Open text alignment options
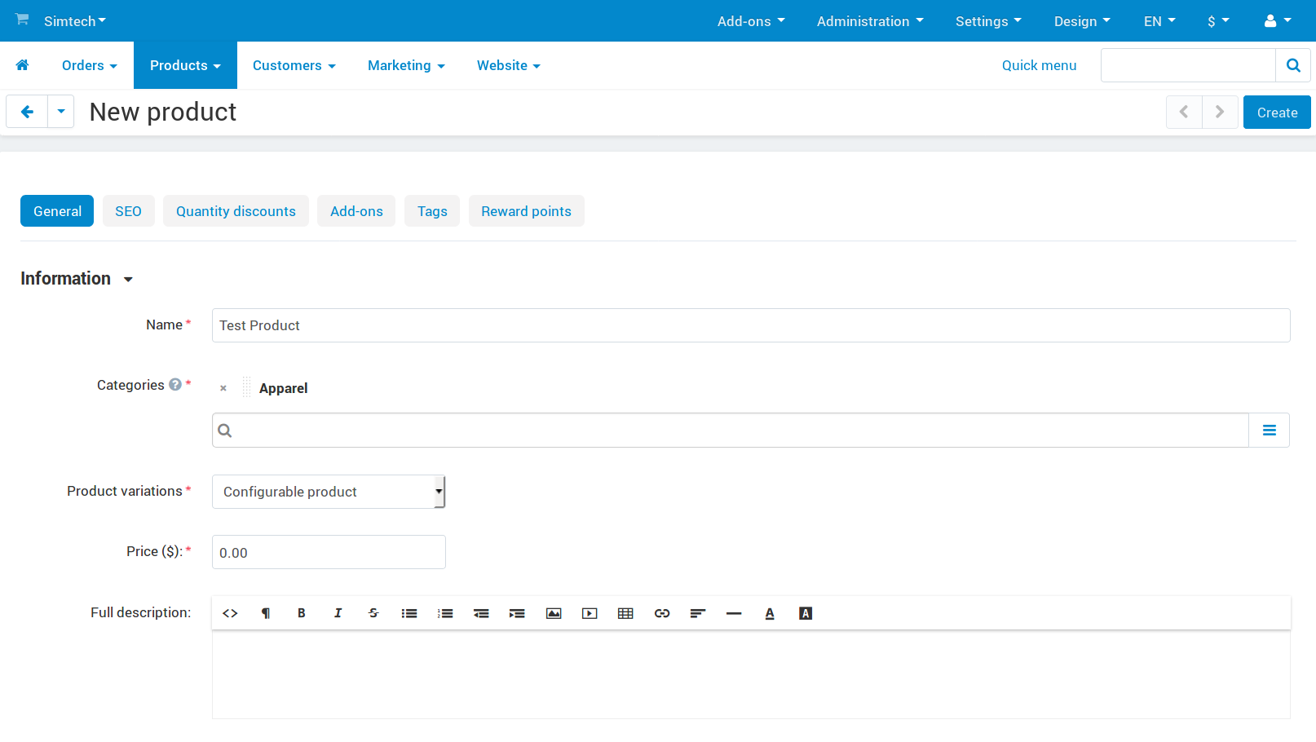This screenshot has width=1316, height=742. (x=698, y=613)
